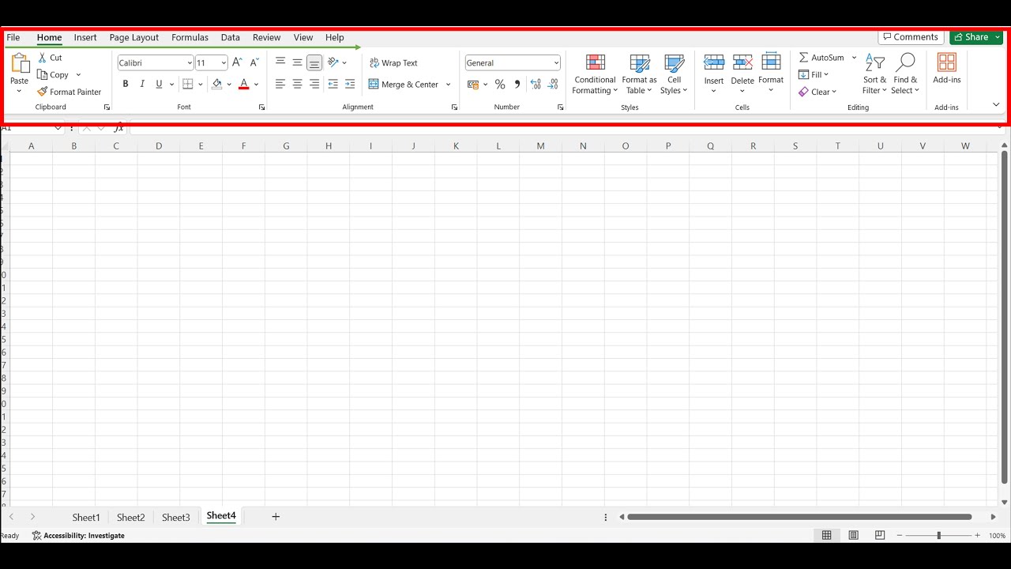Center cell content horizontally
Image resolution: width=1011 pixels, height=569 pixels.
(x=297, y=84)
